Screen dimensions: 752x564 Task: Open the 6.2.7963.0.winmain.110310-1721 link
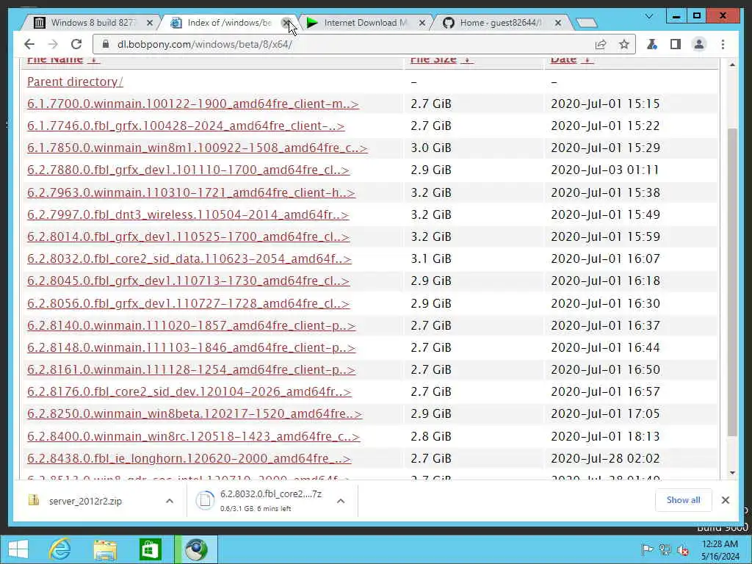pyautogui.click(x=191, y=192)
